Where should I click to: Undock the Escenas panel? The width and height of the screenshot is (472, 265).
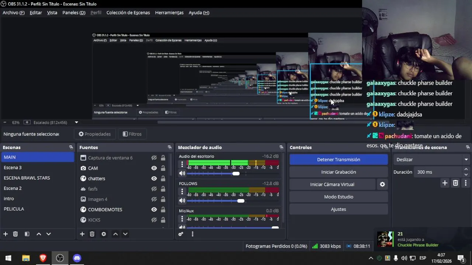click(71, 147)
